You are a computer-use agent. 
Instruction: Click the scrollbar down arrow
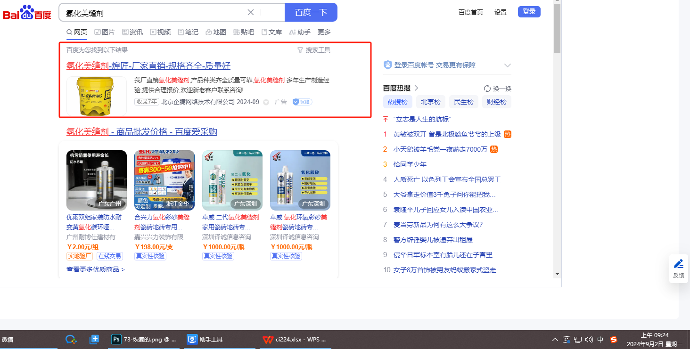click(x=557, y=274)
